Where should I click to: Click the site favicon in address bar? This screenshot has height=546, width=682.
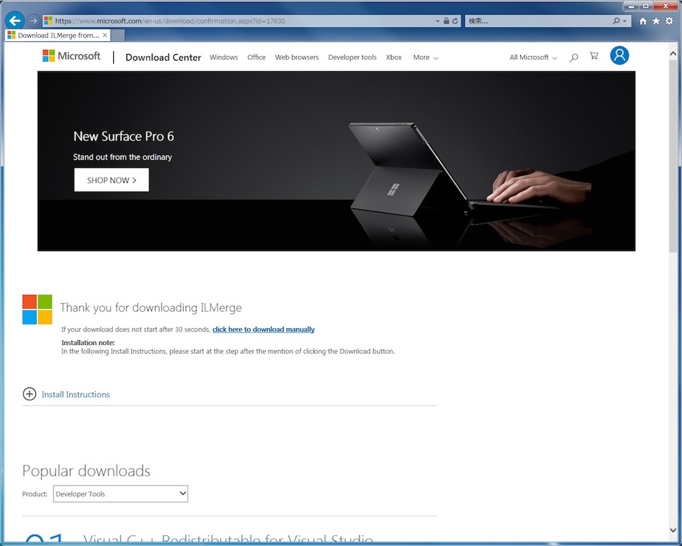tap(48, 21)
